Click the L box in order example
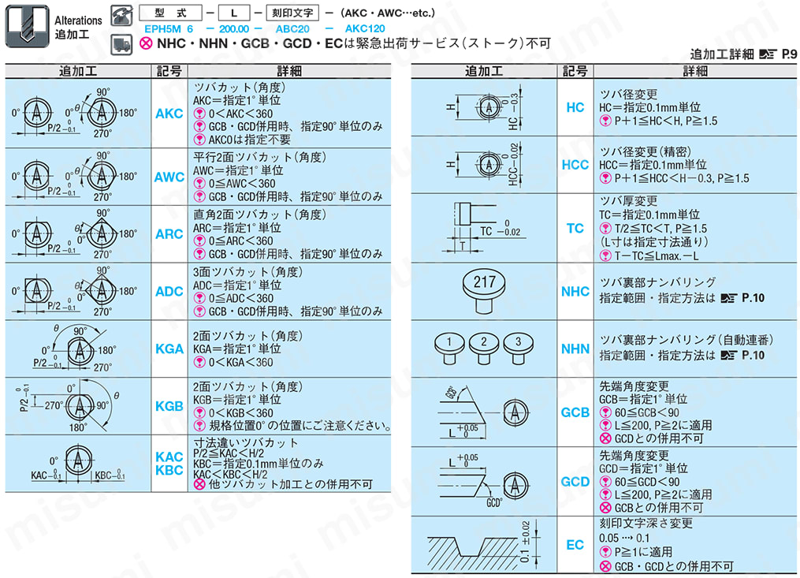Screen dimensions: 800x578 tap(234, 13)
